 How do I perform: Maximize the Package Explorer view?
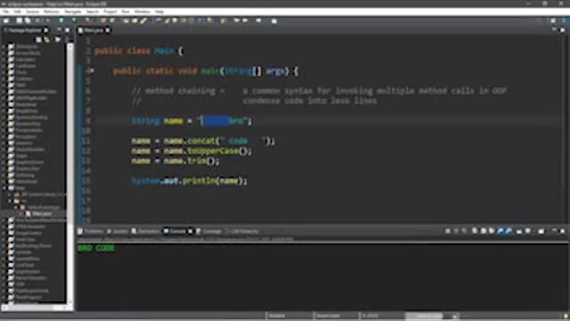[68, 30]
